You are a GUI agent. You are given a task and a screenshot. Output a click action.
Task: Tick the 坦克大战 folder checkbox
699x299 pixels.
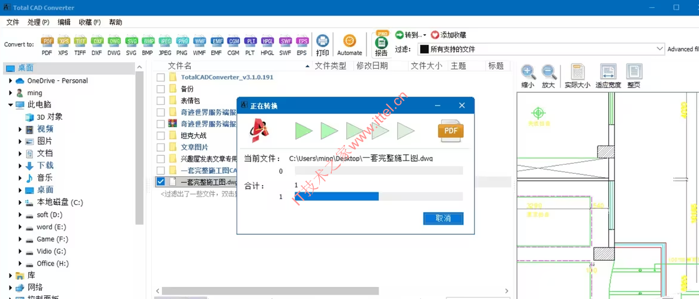click(160, 135)
